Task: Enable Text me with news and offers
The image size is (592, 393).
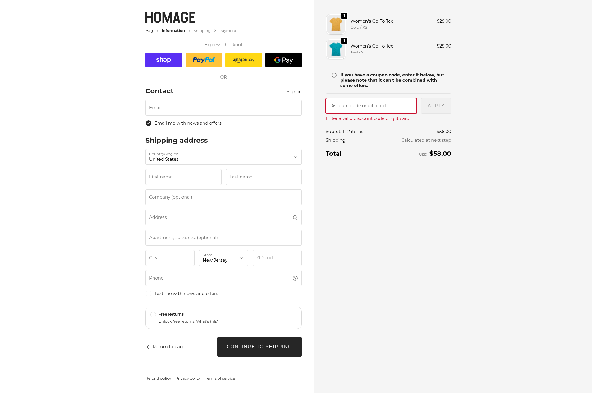Action: coord(149,294)
